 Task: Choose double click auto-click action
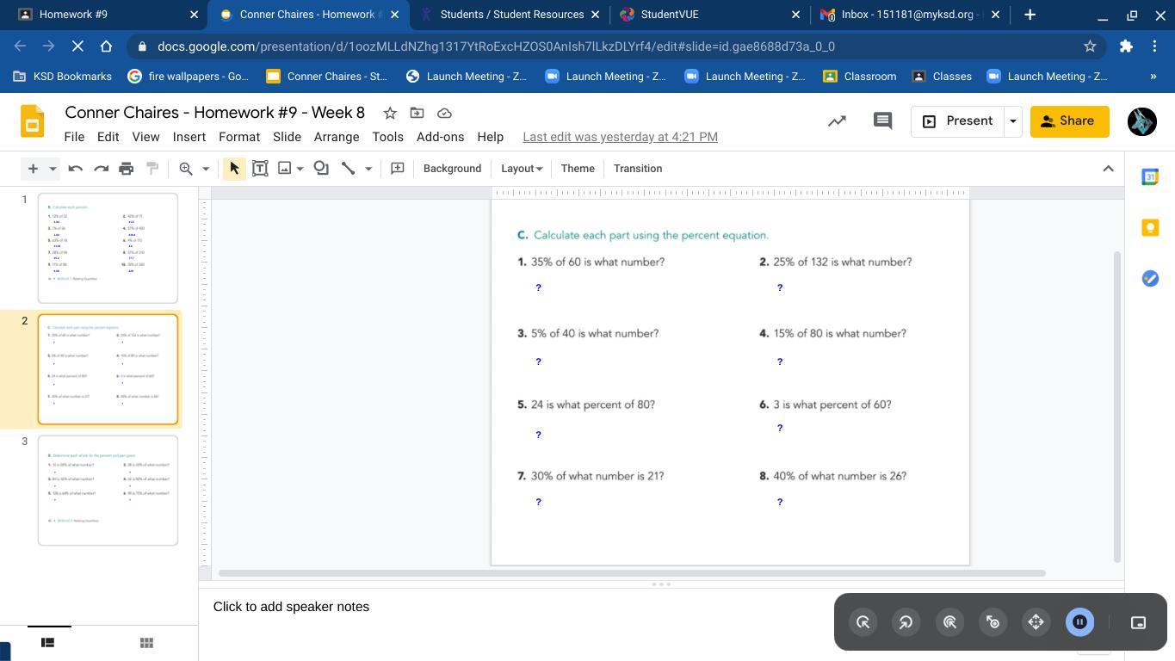coord(950,622)
